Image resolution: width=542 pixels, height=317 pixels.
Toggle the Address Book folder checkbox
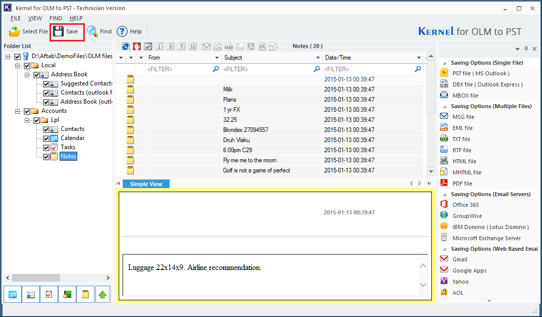coord(37,74)
